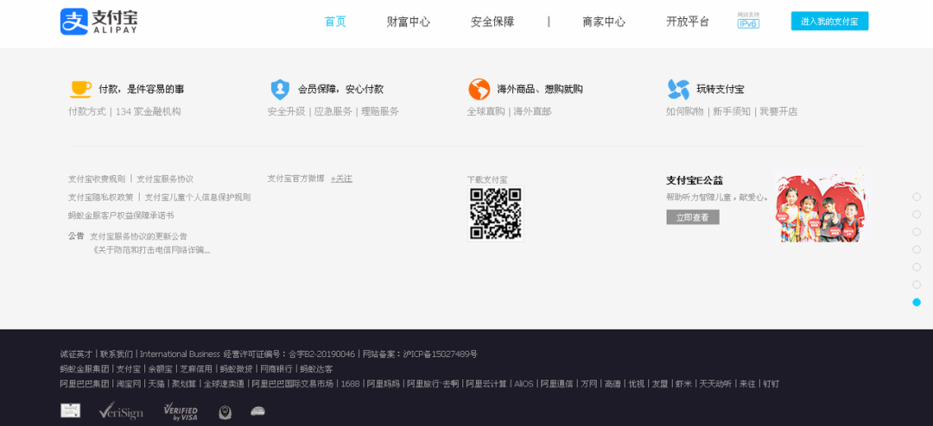This screenshot has width=933, height=426.
Task: Click the Alipay logo in header
Action: pos(98,22)
